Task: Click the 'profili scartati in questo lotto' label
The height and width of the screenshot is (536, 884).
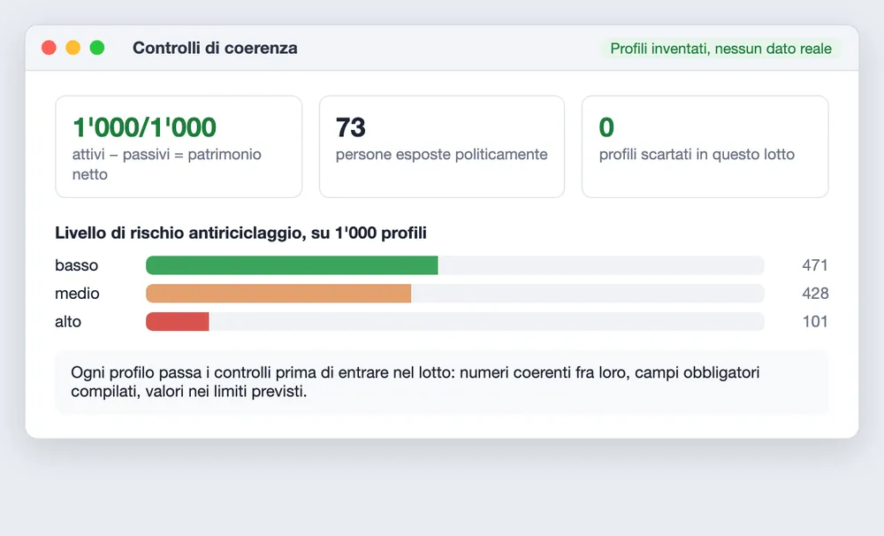Action: coord(697,154)
